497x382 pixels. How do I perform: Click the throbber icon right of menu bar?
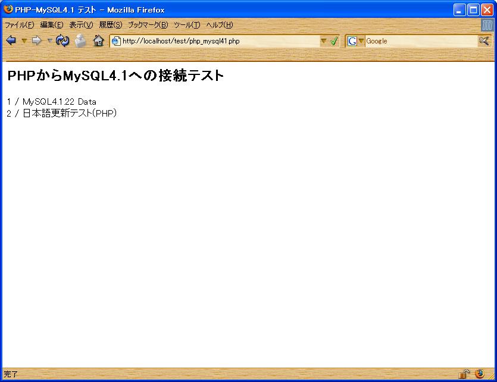point(487,25)
